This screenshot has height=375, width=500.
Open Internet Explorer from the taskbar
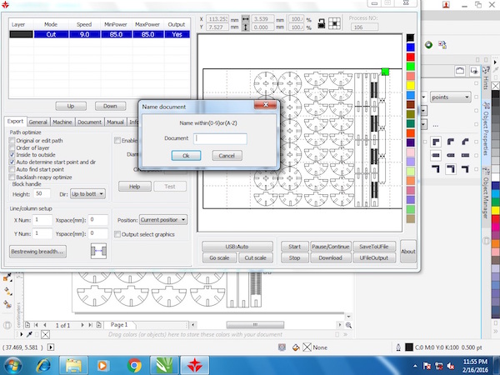(43, 365)
